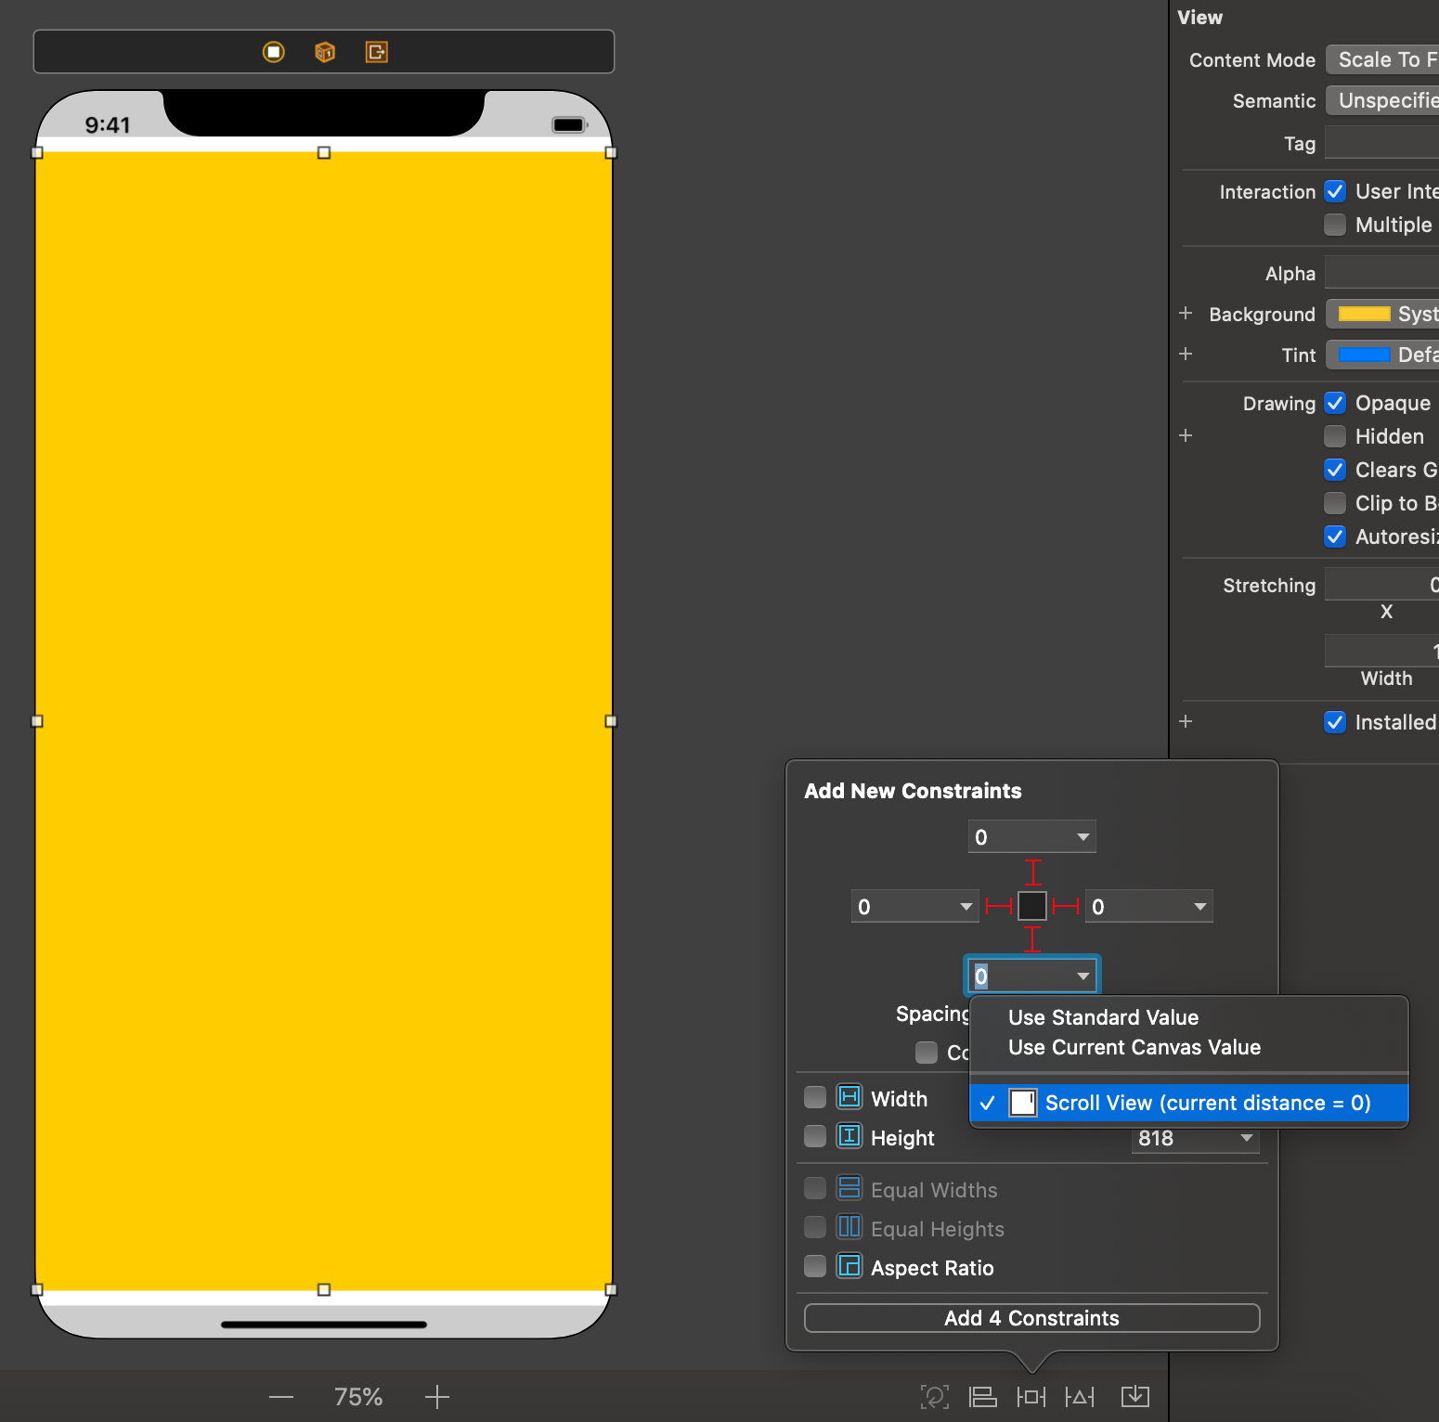1439x1422 pixels.
Task: Click the Add 4 Constraints button
Action: click(1031, 1317)
